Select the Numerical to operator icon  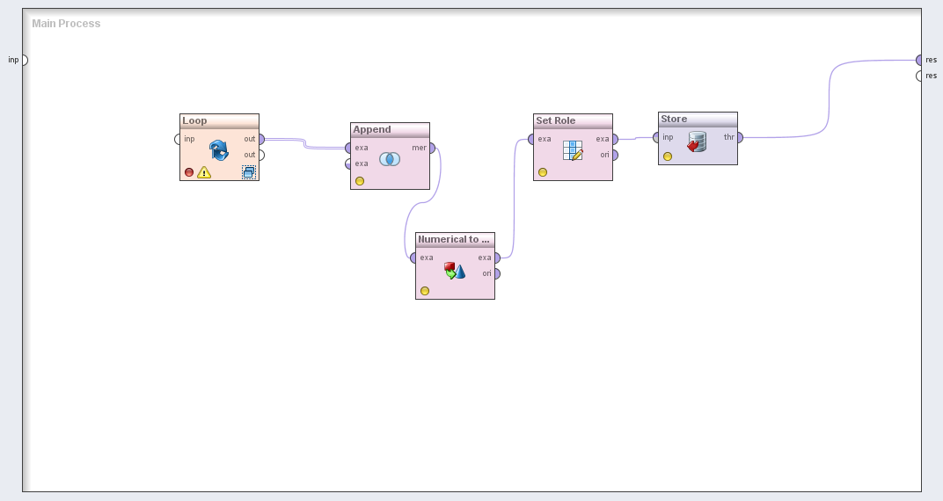pos(455,270)
